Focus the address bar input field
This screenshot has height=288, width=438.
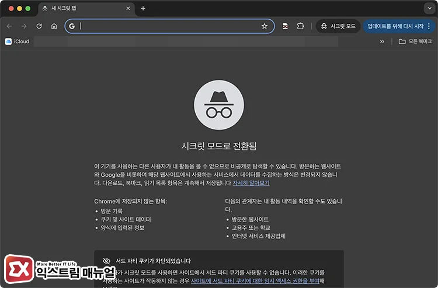pyautogui.click(x=169, y=26)
